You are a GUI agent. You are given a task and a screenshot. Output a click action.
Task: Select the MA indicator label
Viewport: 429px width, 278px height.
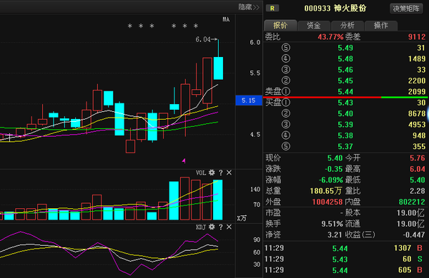coord(226,19)
